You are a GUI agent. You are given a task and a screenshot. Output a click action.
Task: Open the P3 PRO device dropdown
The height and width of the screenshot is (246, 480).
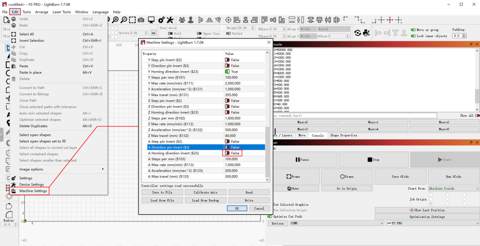click(x=433, y=223)
